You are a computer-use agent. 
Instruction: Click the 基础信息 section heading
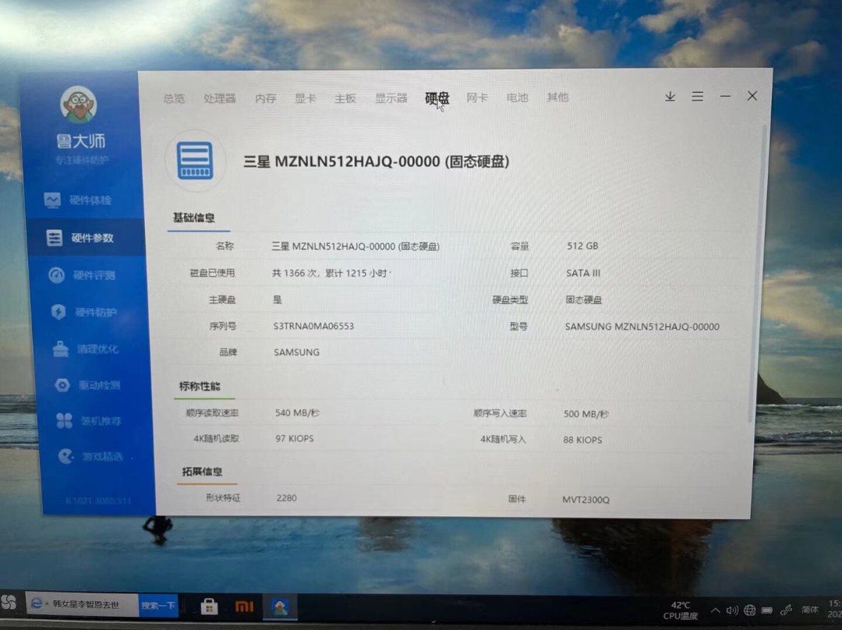click(x=194, y=218)
